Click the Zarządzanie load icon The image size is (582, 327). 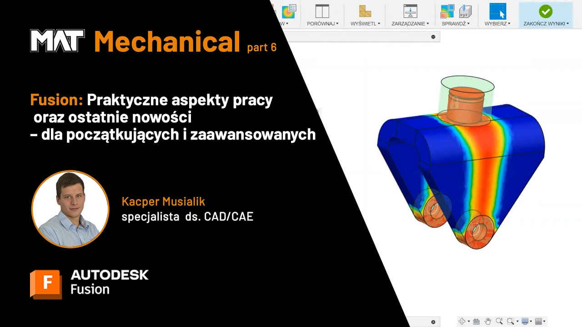pyautogui.click(x=411, y=11)
